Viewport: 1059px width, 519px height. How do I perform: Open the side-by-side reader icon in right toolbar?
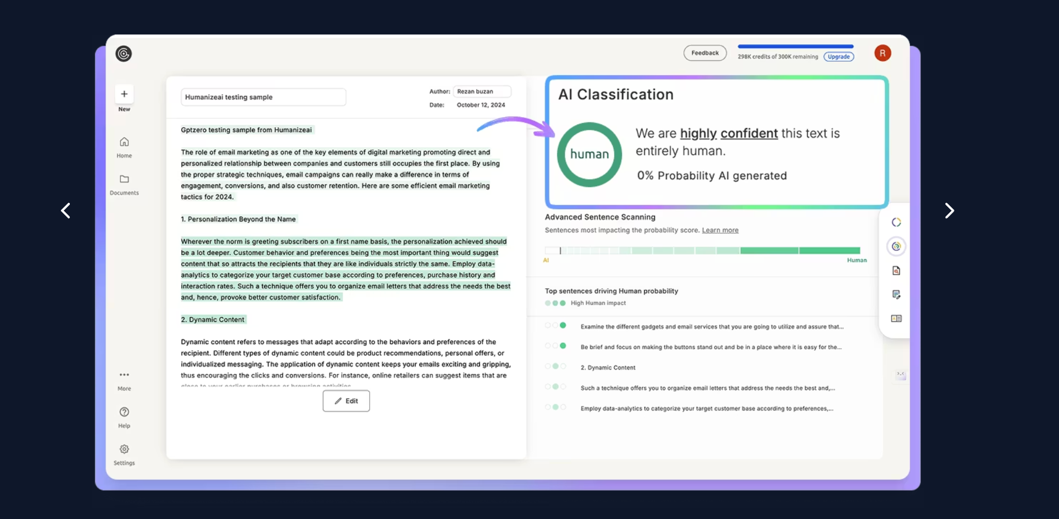click(x=896, y=319)
